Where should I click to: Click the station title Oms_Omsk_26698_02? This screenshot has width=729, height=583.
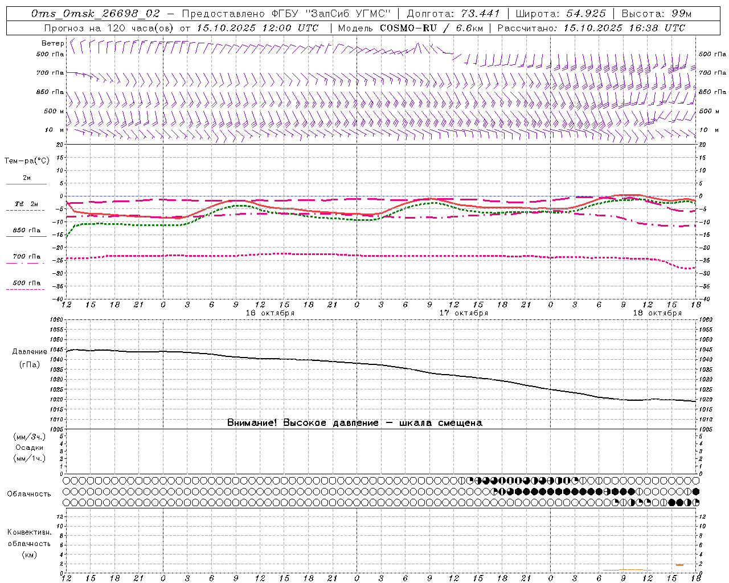point(96,14)
